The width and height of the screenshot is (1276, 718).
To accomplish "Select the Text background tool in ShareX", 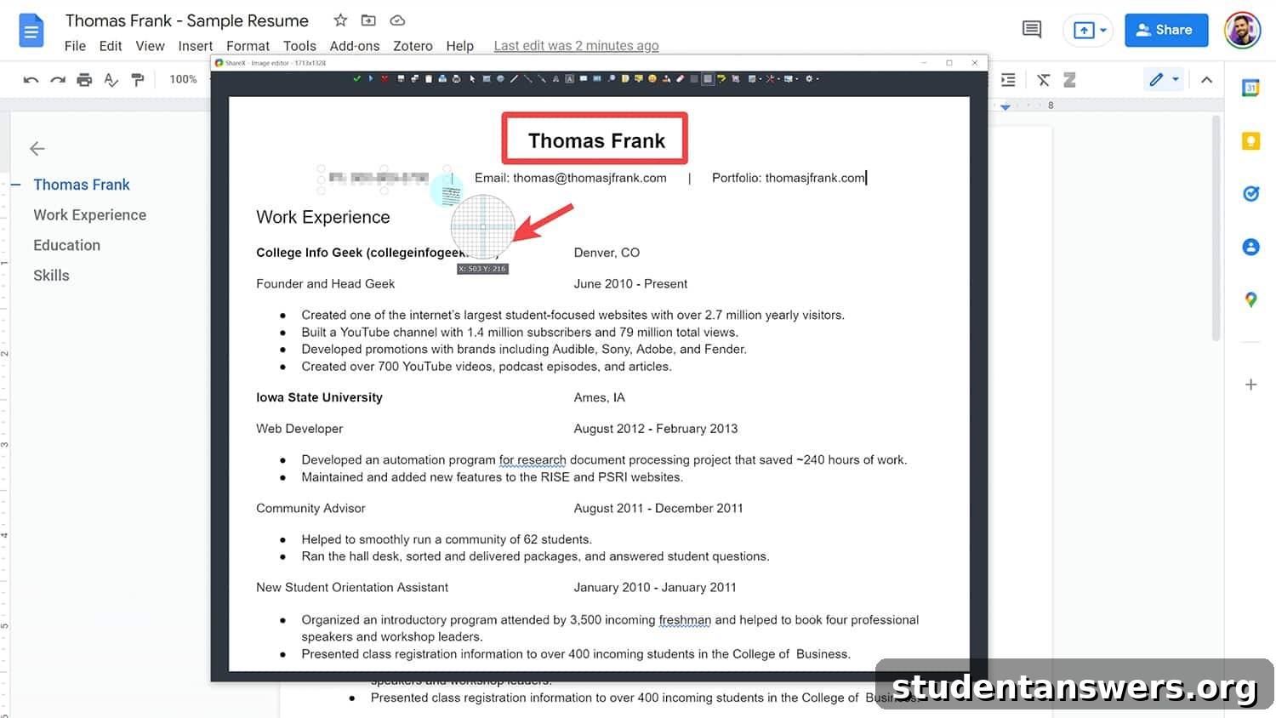I will tap(570, 78).
